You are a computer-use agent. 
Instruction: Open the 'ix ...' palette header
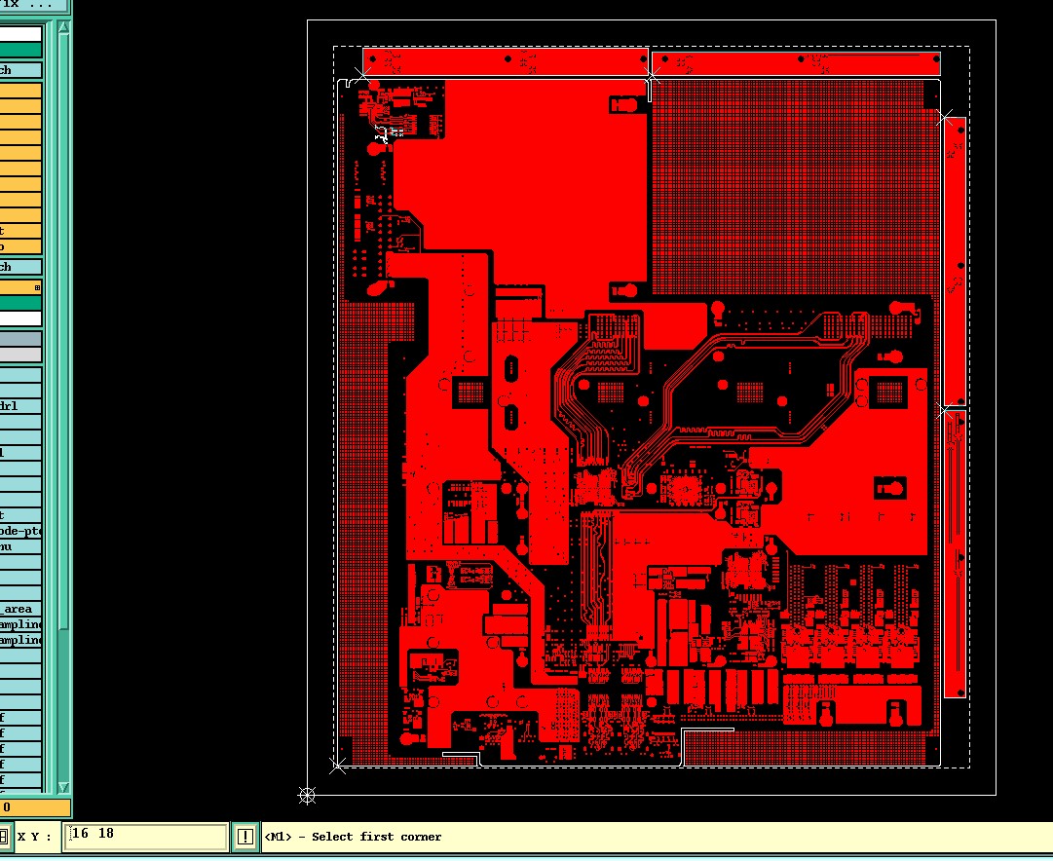tap(33, 5)
